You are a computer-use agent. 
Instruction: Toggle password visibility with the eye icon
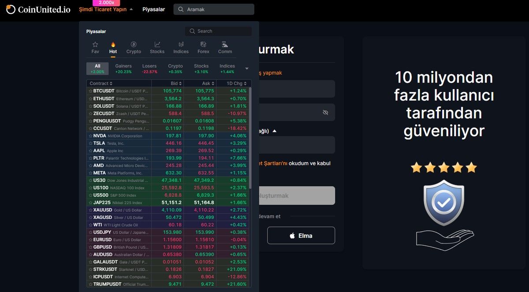click(325, 112)
